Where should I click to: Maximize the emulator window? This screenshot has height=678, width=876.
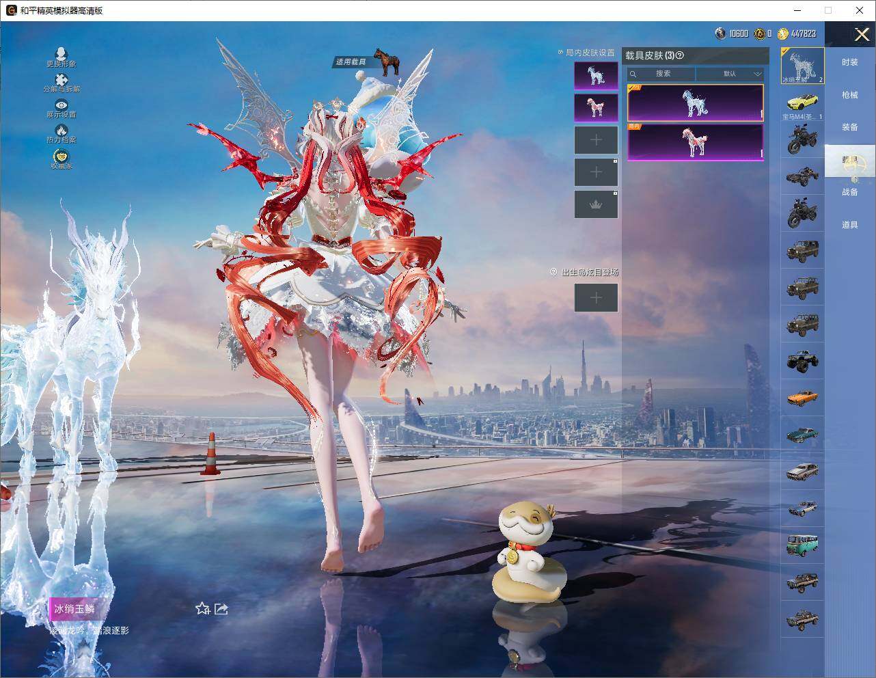[828, 10]
